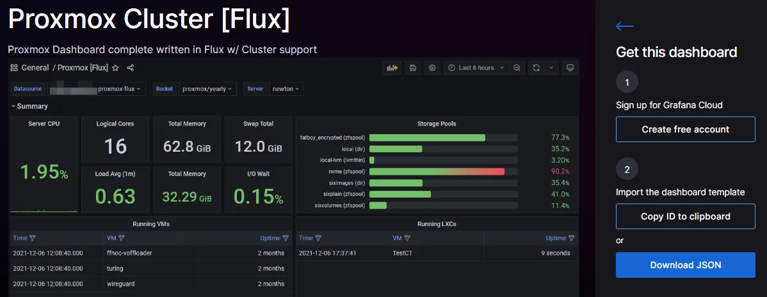Screen dimensions: 767x297
Task: Click General in the breadcrumb
Action: pos(35,68)
